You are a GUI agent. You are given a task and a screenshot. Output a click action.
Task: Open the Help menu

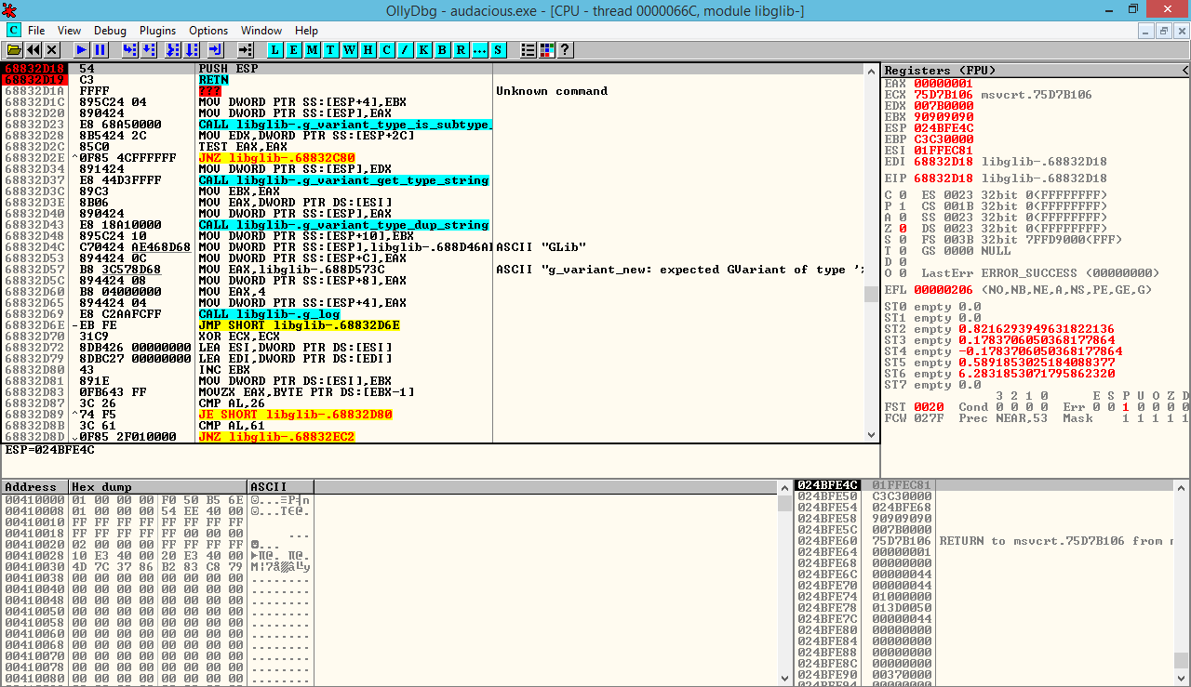pos(306,31)
